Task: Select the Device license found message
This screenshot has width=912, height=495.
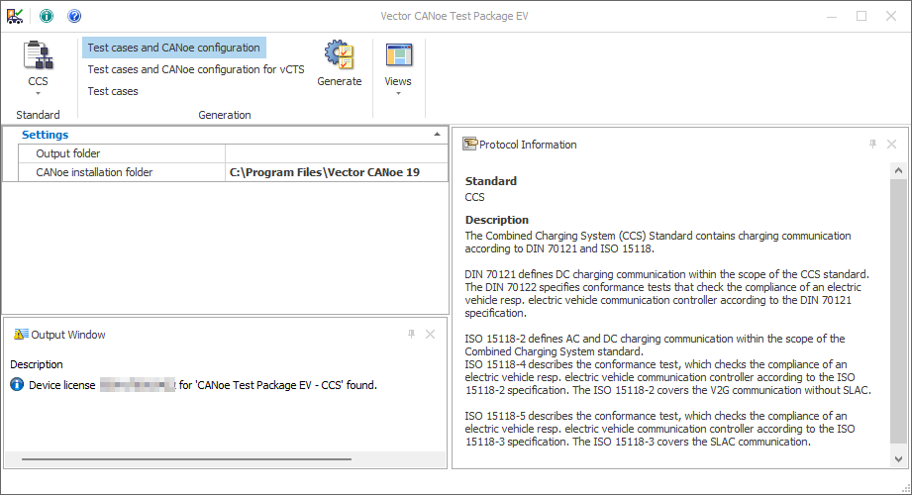Action: [203, 385]
